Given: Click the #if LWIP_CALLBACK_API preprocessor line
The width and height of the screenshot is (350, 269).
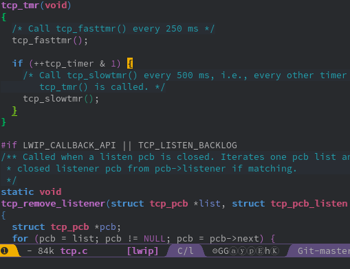Looking at the screenshot, I should [119, 145].
